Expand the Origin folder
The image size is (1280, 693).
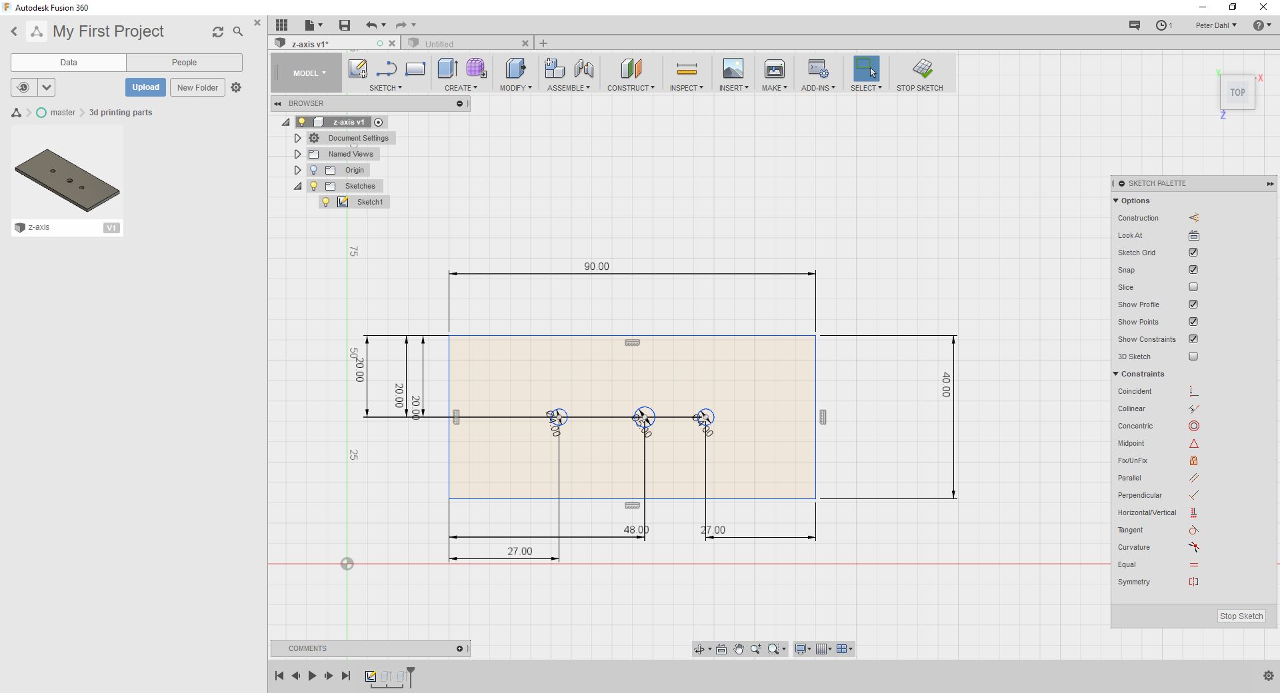coord(298,170)
